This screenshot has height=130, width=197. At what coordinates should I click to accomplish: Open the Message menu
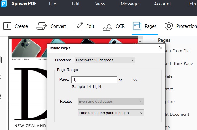pyautogui.click(x=129, y=4)
